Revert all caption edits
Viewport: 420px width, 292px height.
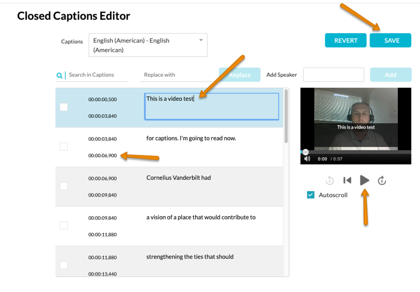coord(345,40)
